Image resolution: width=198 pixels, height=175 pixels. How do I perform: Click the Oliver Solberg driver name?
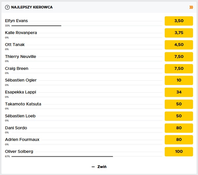click(19, 151)
